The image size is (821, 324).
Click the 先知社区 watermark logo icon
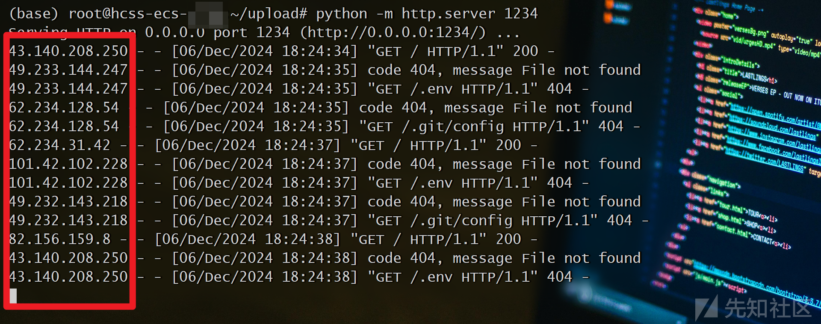[706, 307]
